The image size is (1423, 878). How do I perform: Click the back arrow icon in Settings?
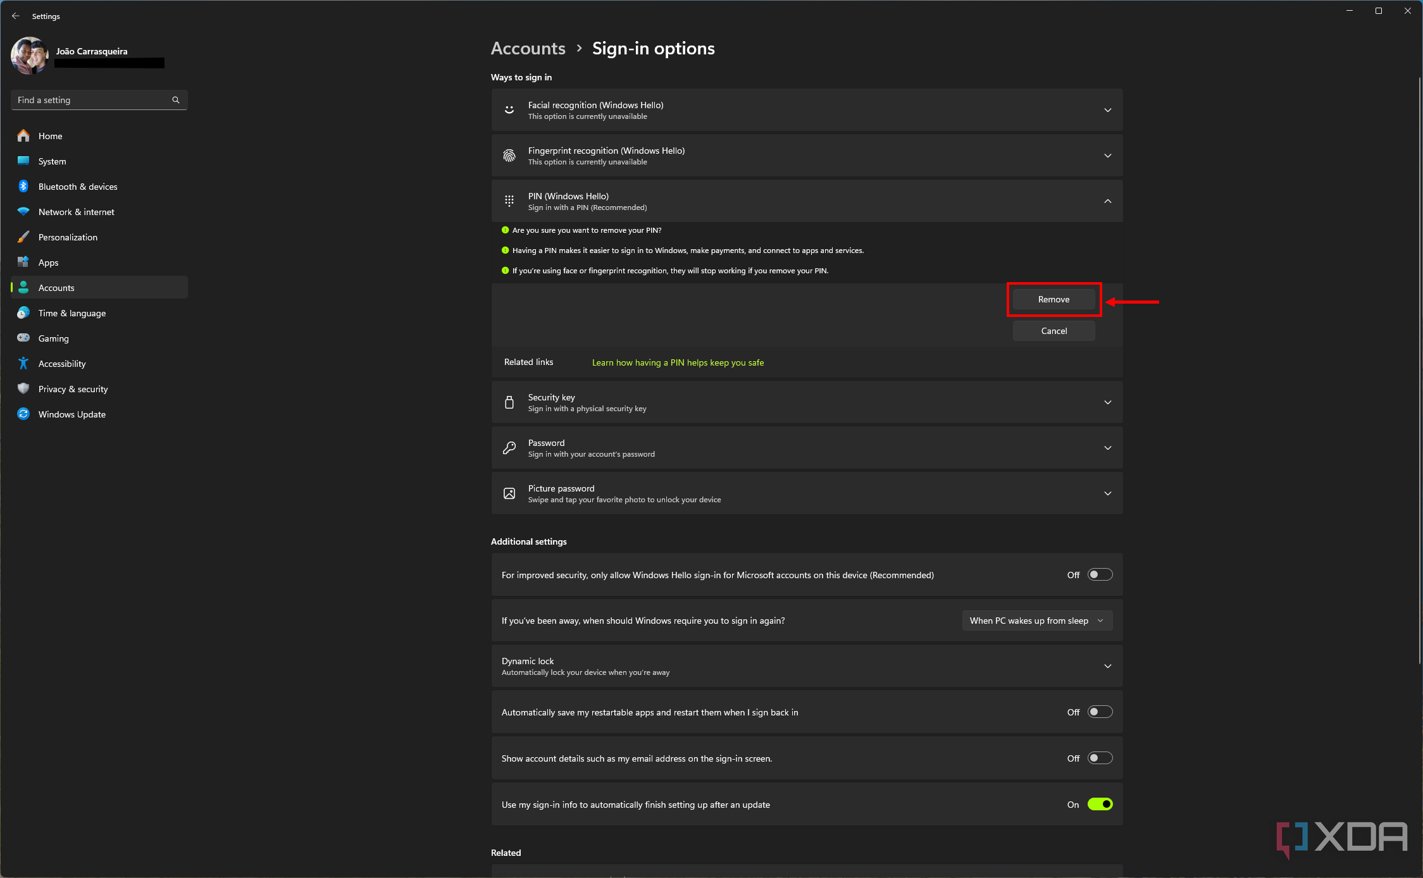[16, 16]
